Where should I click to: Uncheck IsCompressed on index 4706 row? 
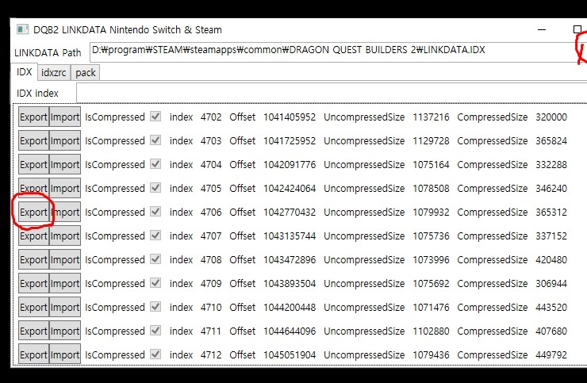[x=155, y=212]
